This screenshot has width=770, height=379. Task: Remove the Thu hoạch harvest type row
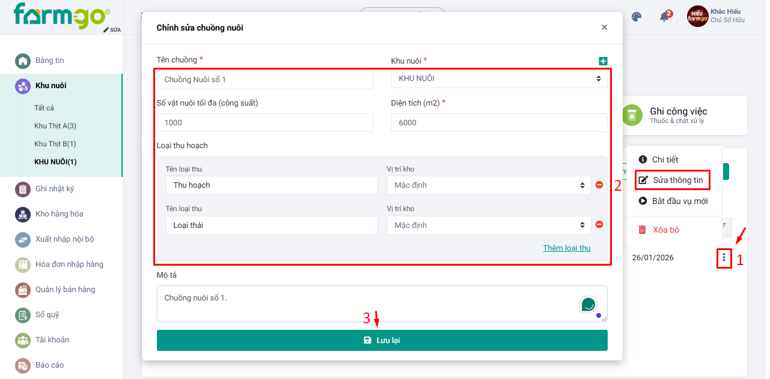[x=599, y=185]
